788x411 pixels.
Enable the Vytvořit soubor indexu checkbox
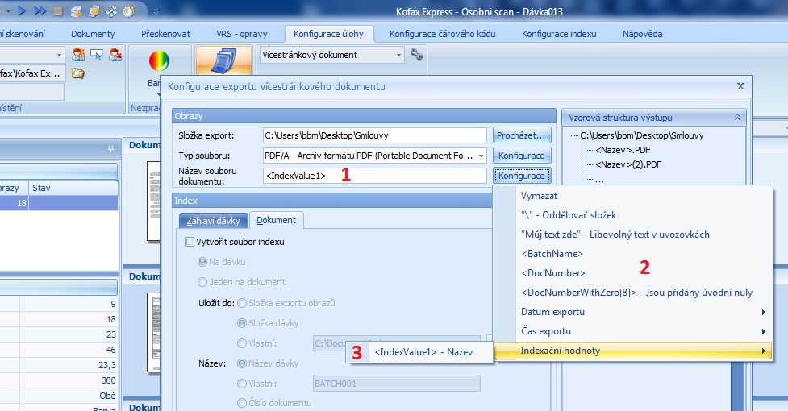tap(190, 242)
